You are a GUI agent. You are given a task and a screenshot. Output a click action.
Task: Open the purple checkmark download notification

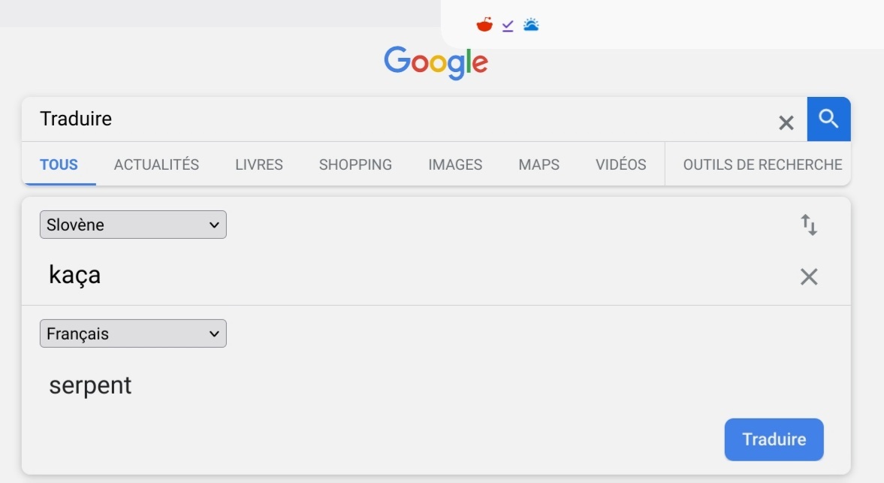tap(508, 26)
